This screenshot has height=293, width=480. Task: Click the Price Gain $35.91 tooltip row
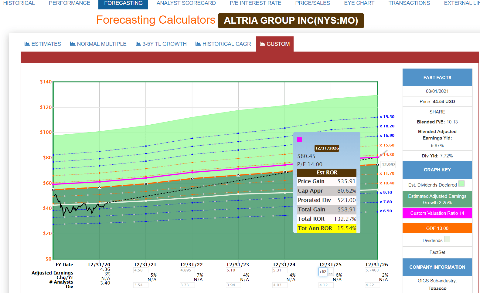point(327,181)
